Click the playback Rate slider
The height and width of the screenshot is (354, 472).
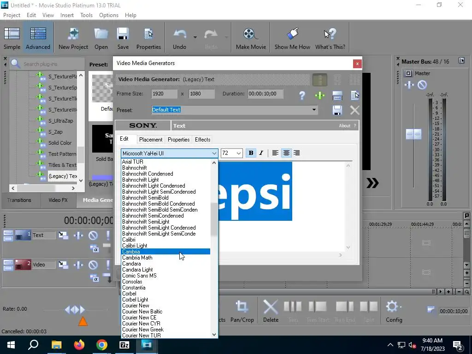75,309
